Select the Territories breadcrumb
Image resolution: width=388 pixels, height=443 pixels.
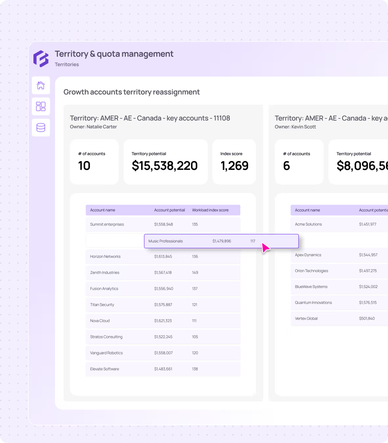[x=67, y=64]
